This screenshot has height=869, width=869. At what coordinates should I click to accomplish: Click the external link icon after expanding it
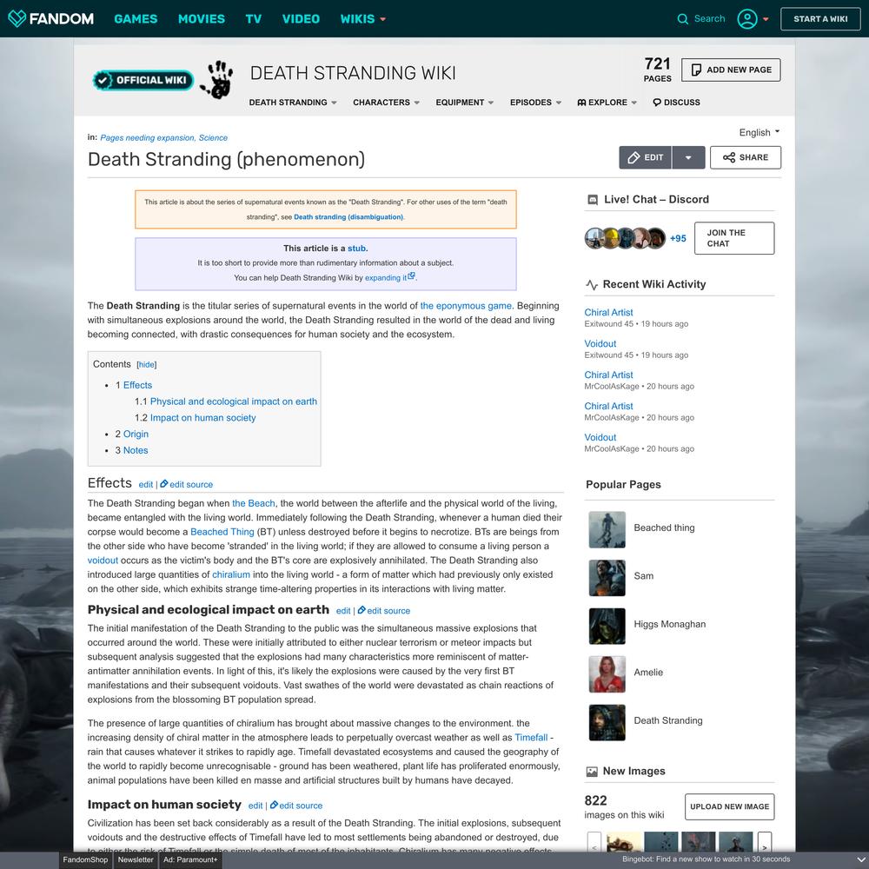pyautogui.click(x=411, y=276)
